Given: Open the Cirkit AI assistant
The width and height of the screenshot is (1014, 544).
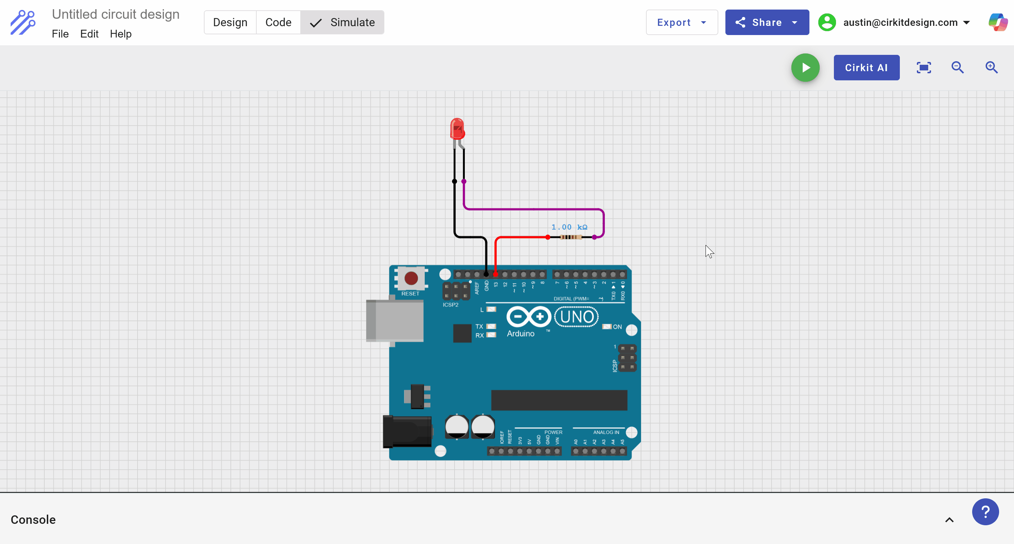Looking at the screenshot, I should 867,68.
